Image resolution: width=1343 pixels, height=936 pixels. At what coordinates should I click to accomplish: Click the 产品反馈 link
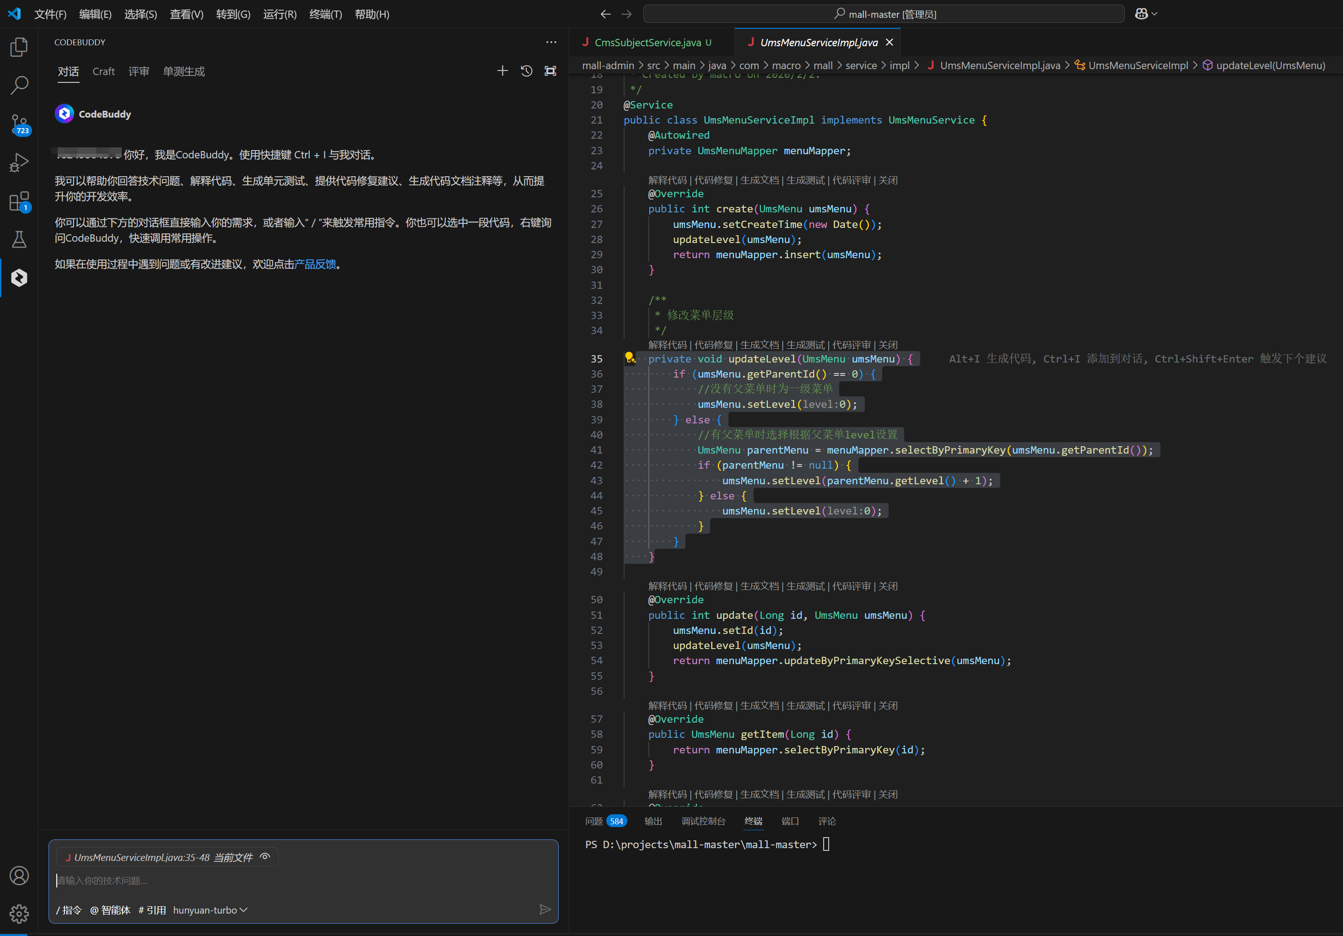click(315, 265)
